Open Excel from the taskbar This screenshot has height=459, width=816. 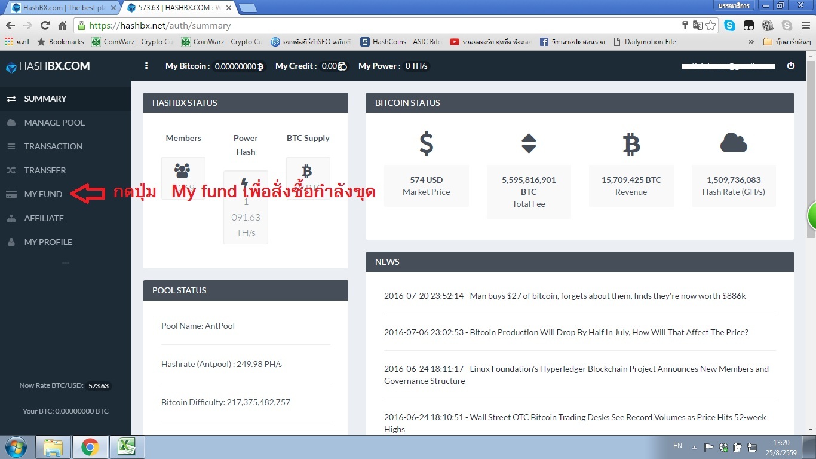pos(126,447)
